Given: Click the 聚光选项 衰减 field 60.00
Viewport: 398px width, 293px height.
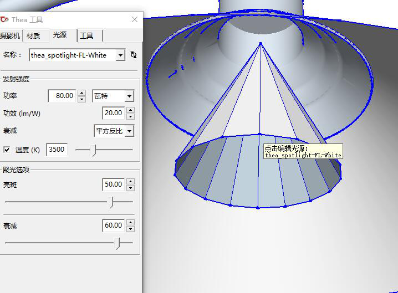Looking at the screenshot, I should click(x=114, y=225).
